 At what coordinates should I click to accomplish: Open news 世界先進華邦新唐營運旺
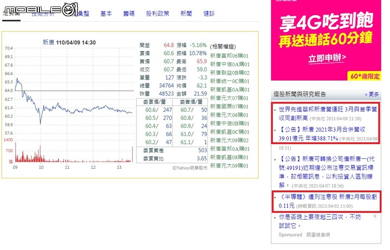pyautogui.click(x=328, y=113)
